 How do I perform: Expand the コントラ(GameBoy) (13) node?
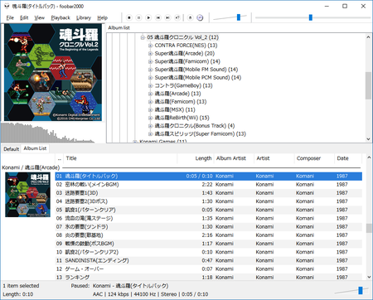[150, 85]
